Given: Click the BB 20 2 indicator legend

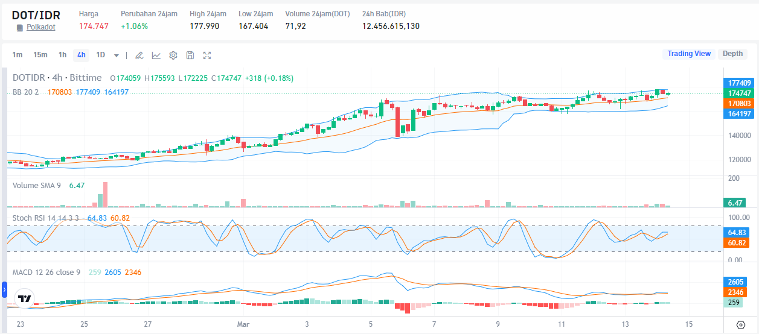Looking at the screenshot, I should [25, 92].
